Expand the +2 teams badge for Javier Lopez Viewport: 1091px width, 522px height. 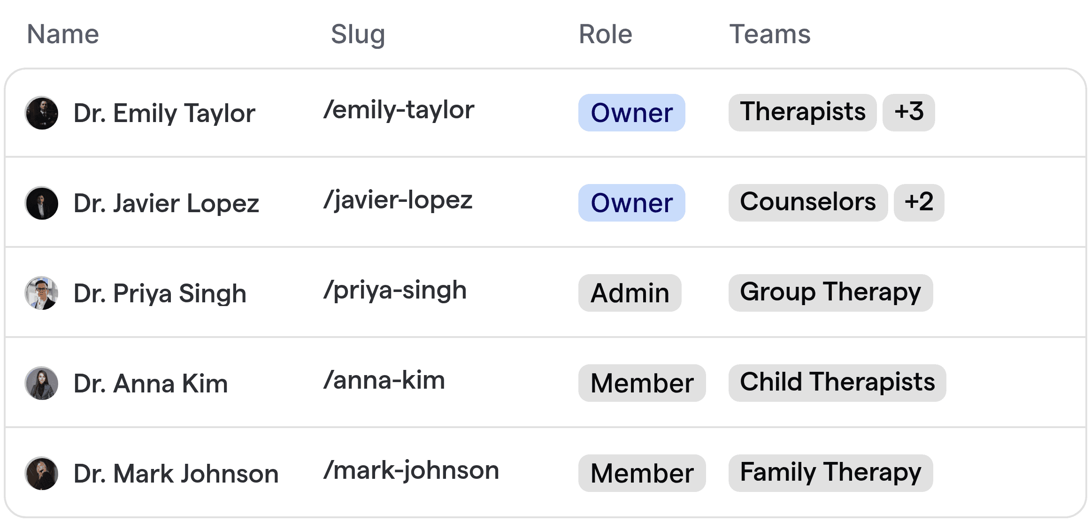[x=919, y=203]
